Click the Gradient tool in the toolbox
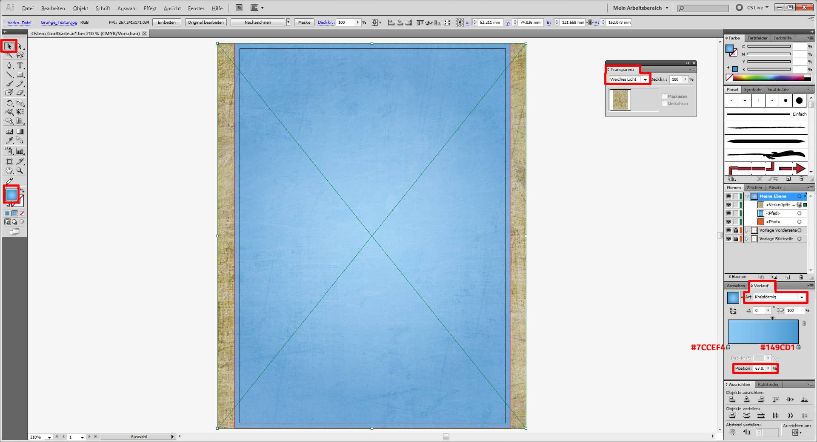 [x=20, y=131]
